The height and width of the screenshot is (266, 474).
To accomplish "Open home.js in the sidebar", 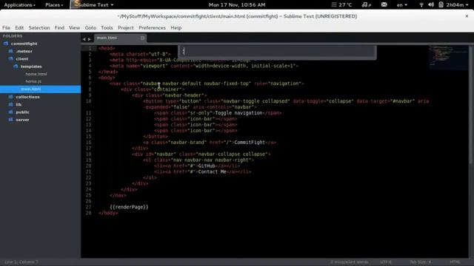I will pyautogui.click(x=33, y=81).
